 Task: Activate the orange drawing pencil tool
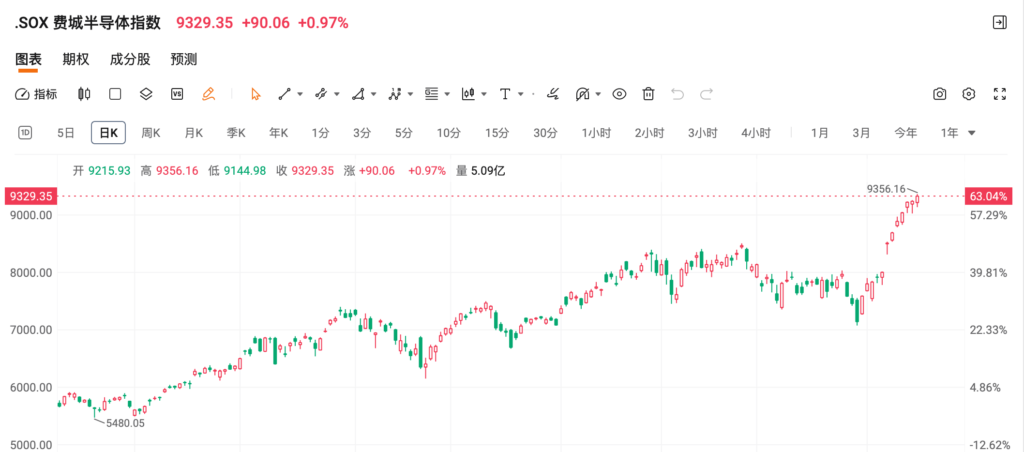pyautogui.click(x=209, y=94)
